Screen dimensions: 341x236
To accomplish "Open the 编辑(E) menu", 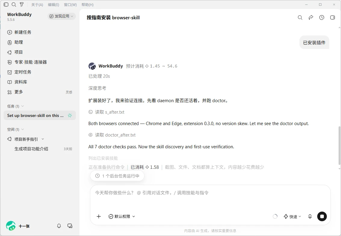I will [x=54, y=5].
